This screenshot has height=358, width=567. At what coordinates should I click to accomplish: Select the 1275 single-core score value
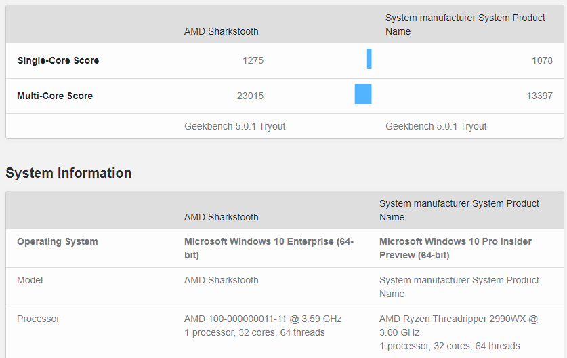click(x=253, y=60)
